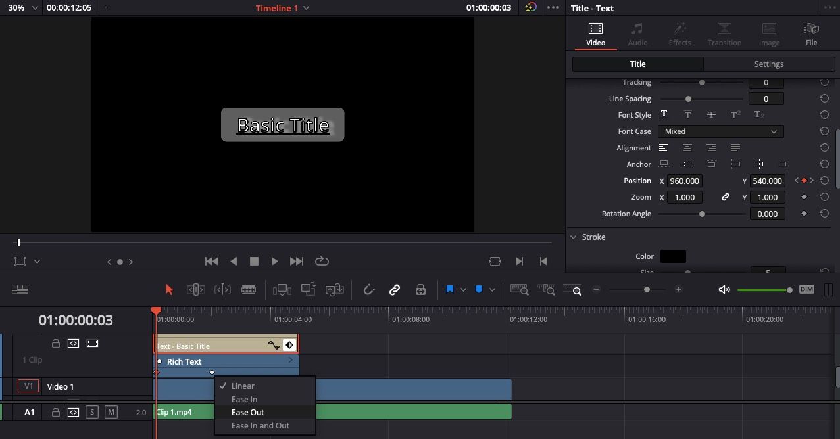840x439 pixels.
Task: Choose Ease In and Out from the menu
Action: tap(260, 425)
